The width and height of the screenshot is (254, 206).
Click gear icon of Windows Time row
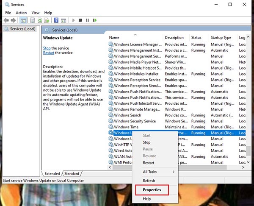click(x=111, y=127)
